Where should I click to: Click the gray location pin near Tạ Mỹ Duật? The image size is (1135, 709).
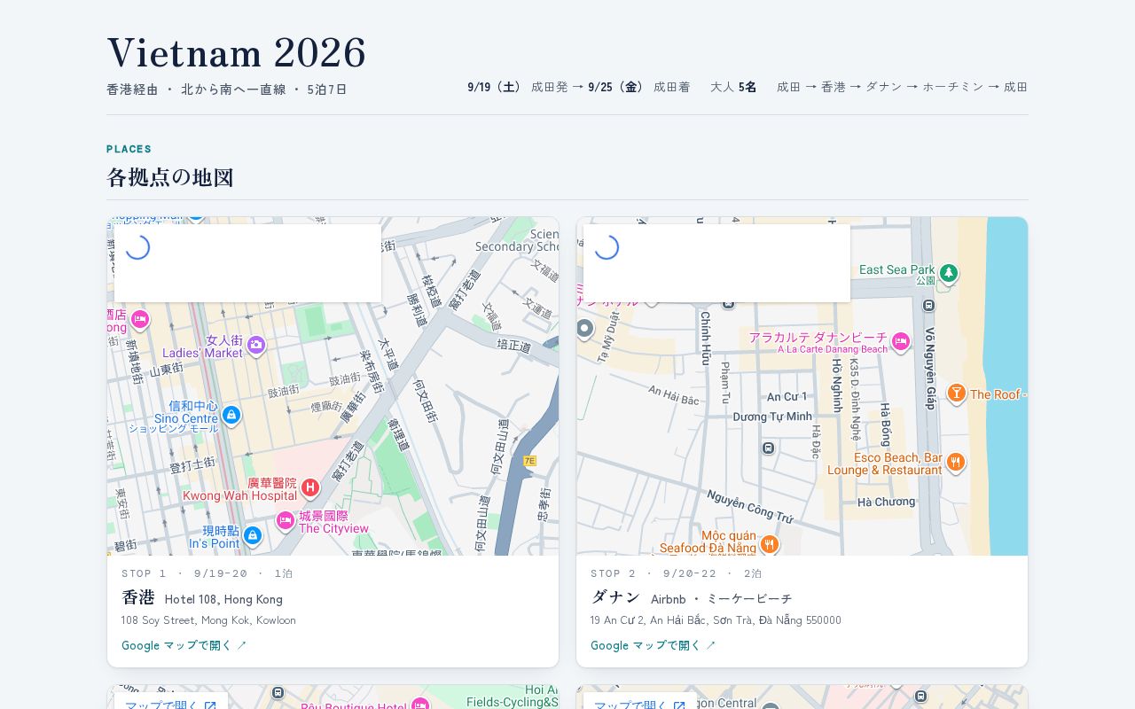pos(584,329)
